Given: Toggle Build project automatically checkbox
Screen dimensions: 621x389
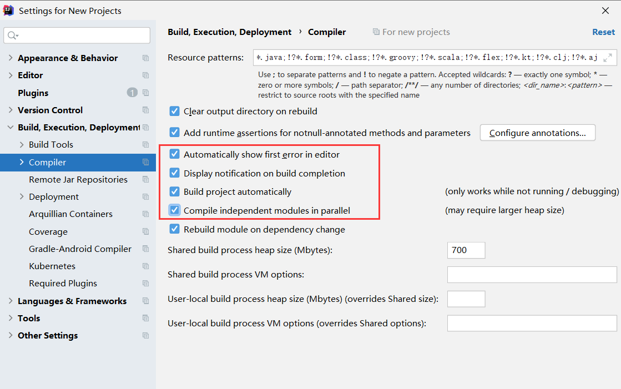Looking at the screenshot, I should [174, 192].
